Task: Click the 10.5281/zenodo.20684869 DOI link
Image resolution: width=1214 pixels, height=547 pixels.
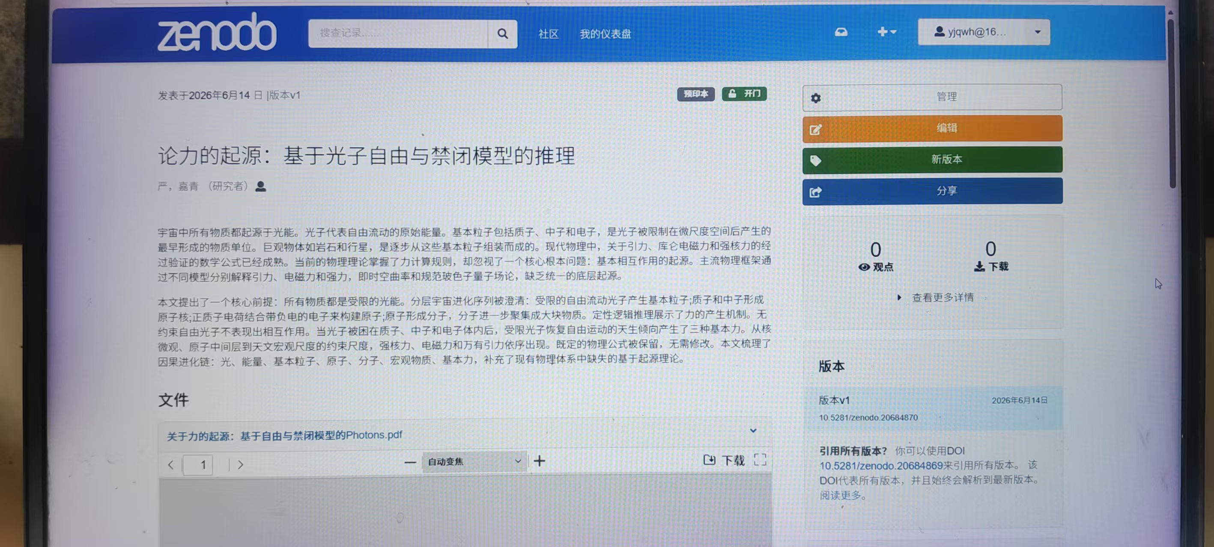Action: point(881,466)
